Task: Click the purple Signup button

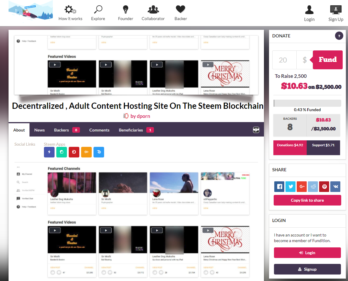Action: coord(307,269)
